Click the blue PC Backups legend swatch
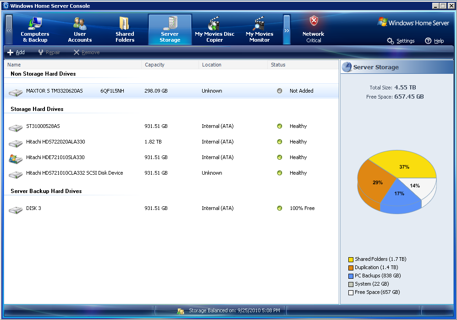The height and width of the screenshot is (320, 457). (351, 276)
